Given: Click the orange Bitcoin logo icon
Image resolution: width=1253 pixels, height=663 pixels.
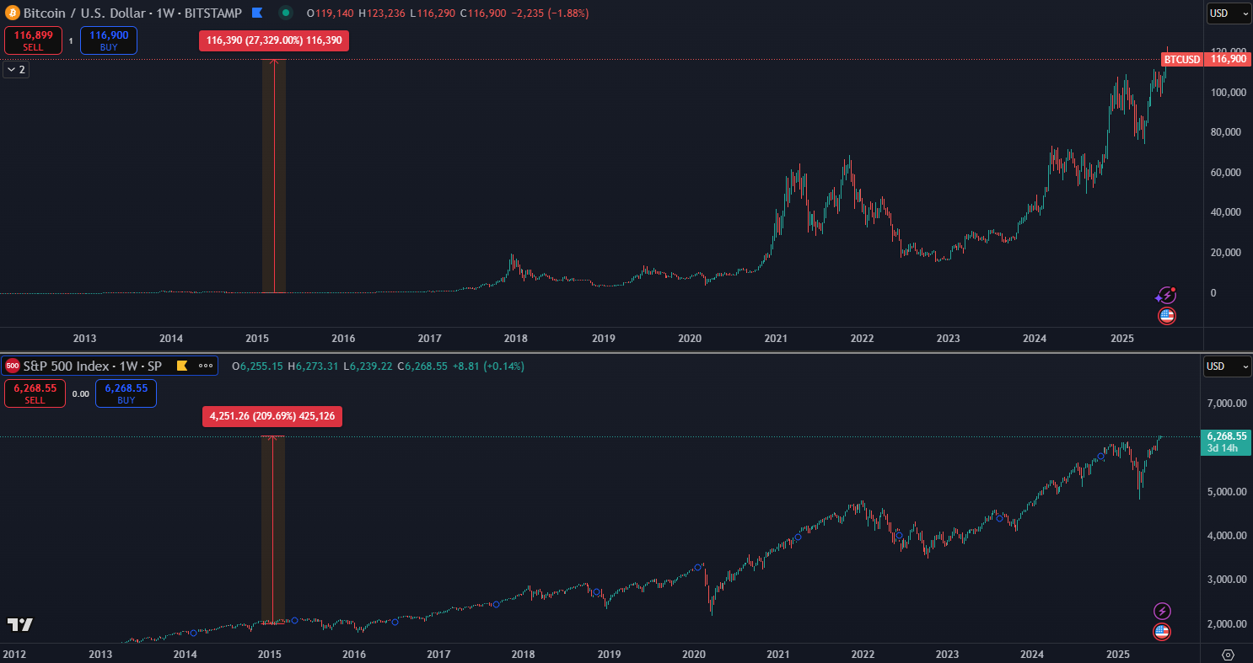Looking at the screenshot, I should (x=13, y=13).
